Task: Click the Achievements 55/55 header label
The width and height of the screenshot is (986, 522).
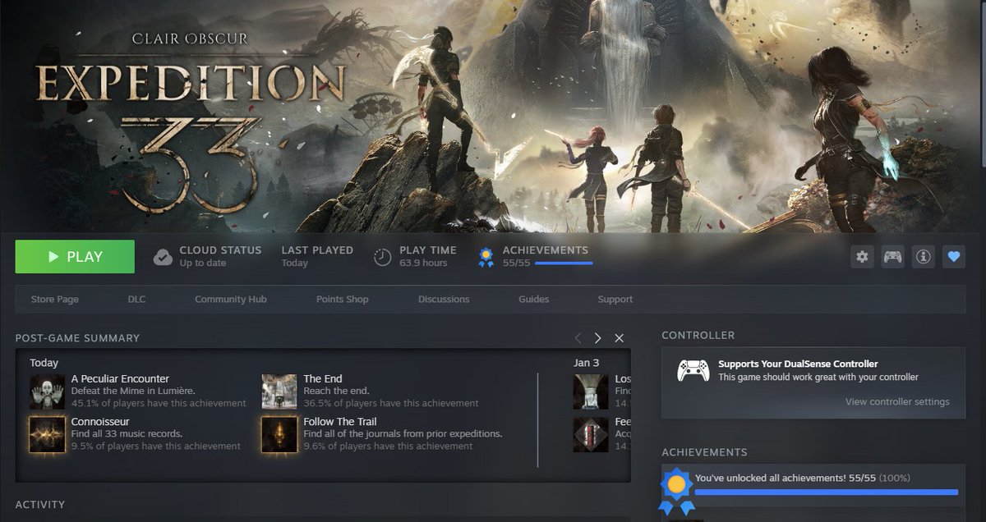Action: [546, 250]
